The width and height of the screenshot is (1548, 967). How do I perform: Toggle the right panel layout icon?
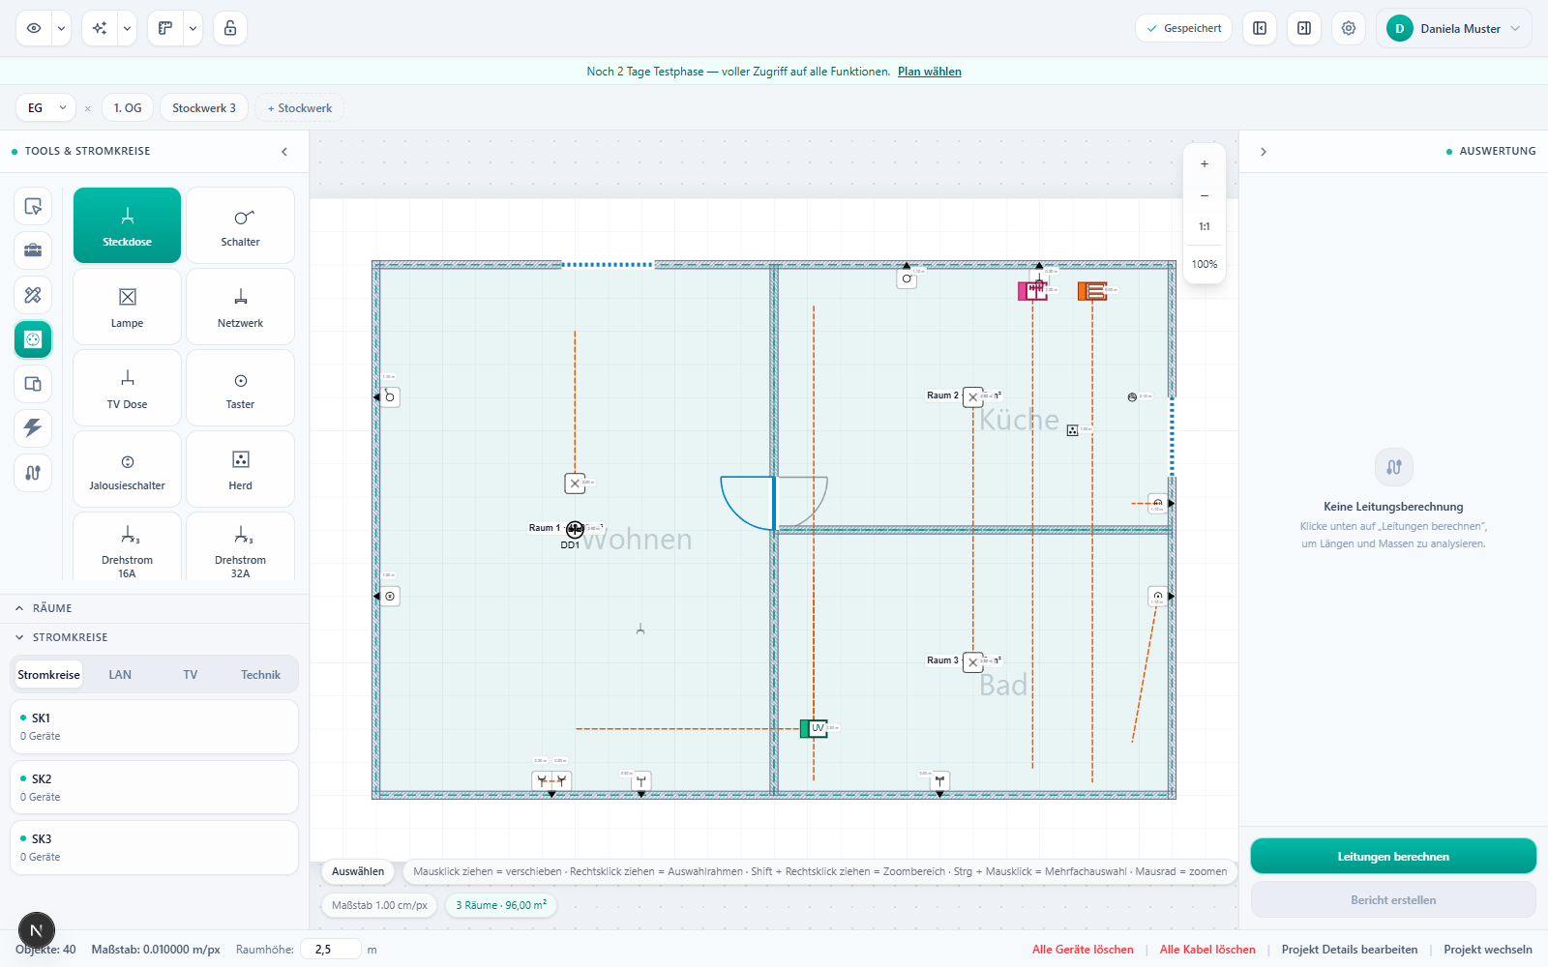(1304, 28)
